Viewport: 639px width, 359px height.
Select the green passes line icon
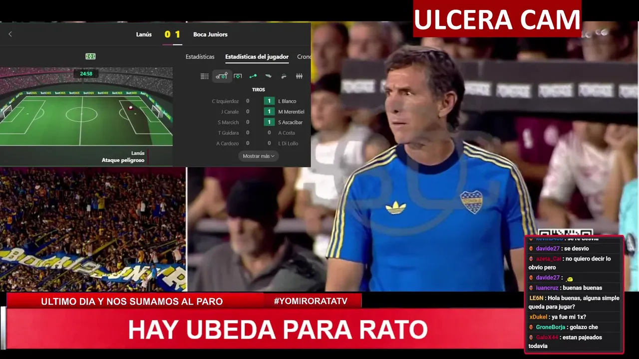pos(253,76)
